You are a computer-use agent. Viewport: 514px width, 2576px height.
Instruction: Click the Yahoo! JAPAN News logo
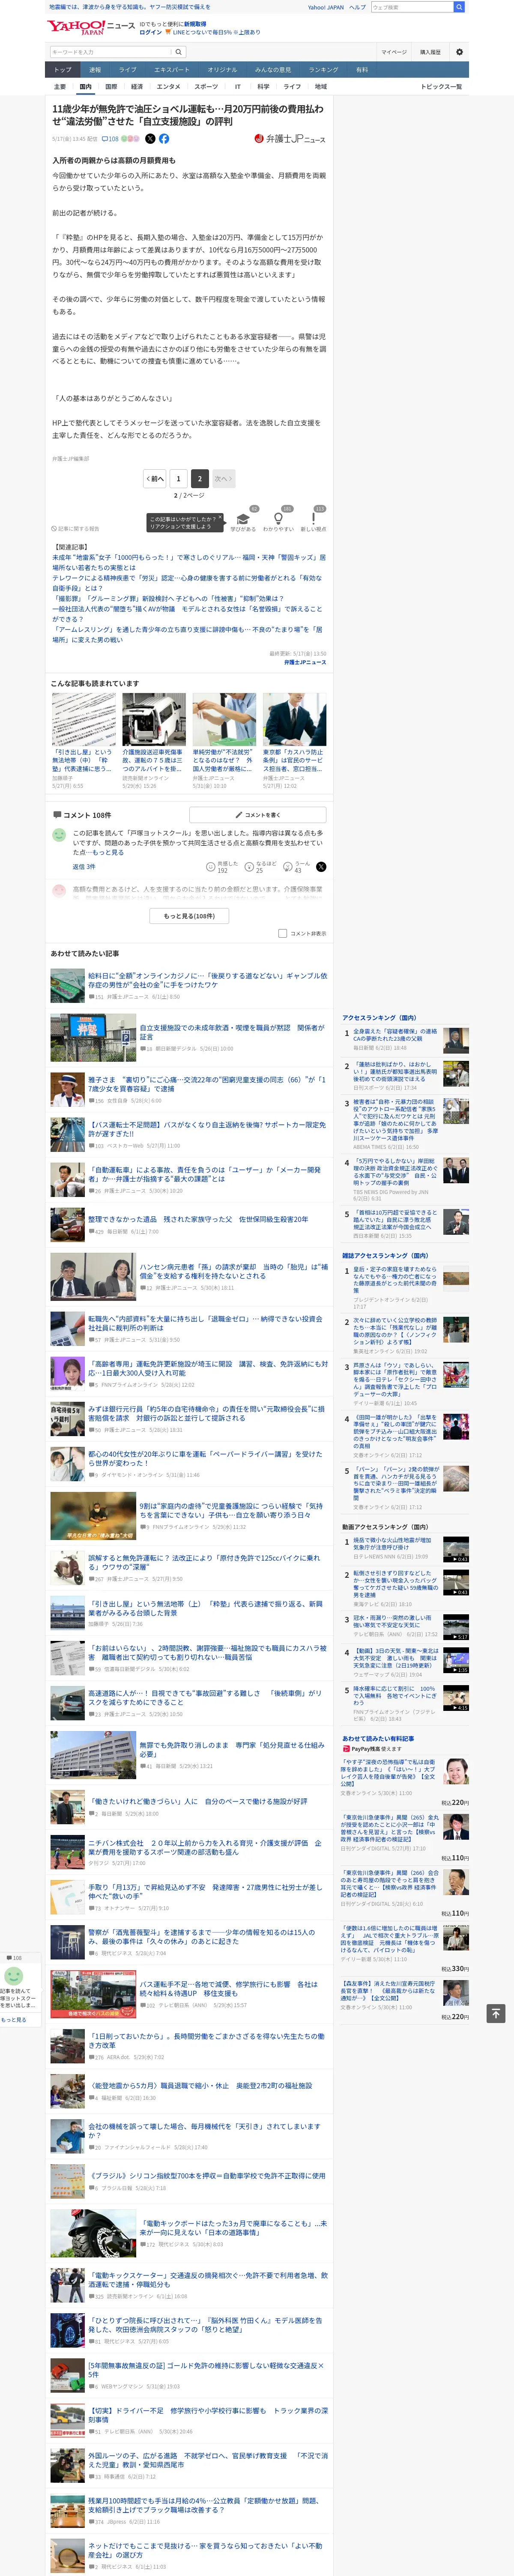click(x=91, y=27)
